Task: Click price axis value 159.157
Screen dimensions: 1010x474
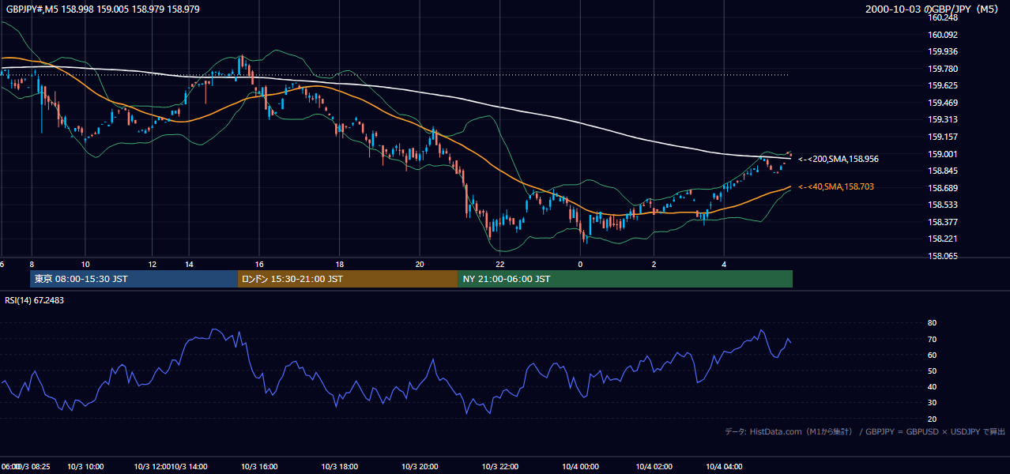Action: point(944,137)
